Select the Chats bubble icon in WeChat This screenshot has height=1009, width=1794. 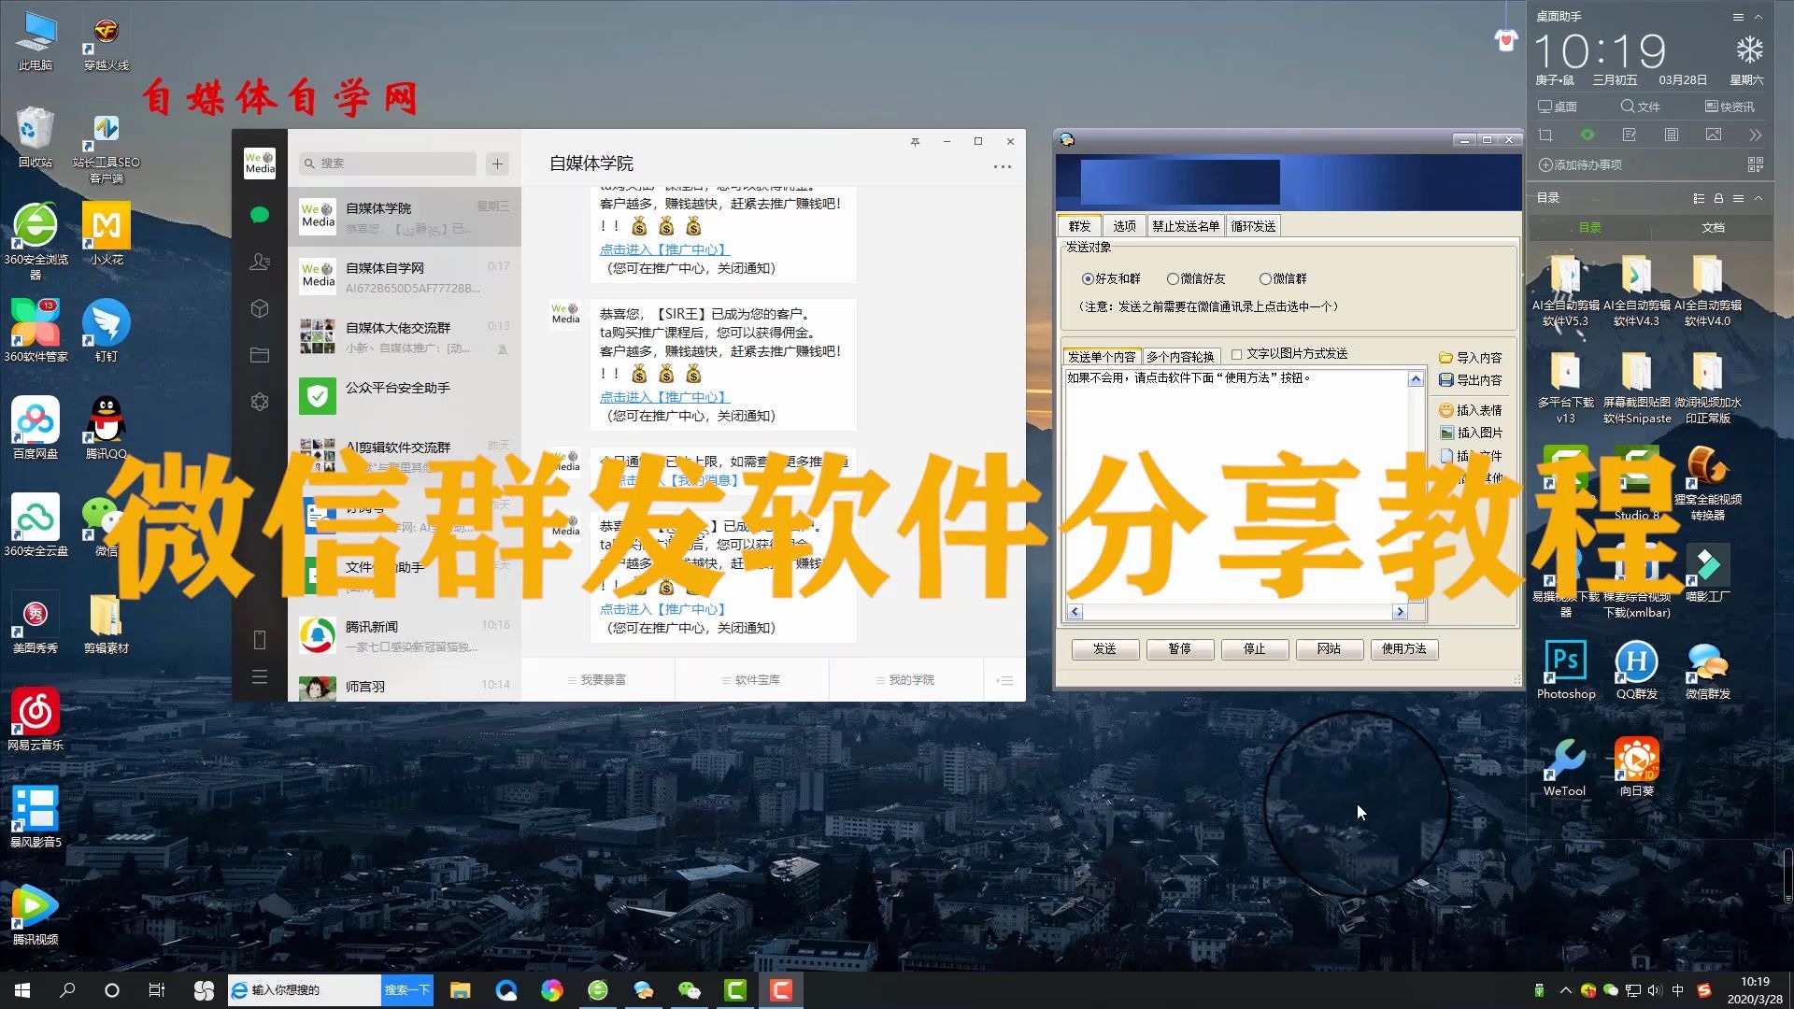[x=259, y=215]
